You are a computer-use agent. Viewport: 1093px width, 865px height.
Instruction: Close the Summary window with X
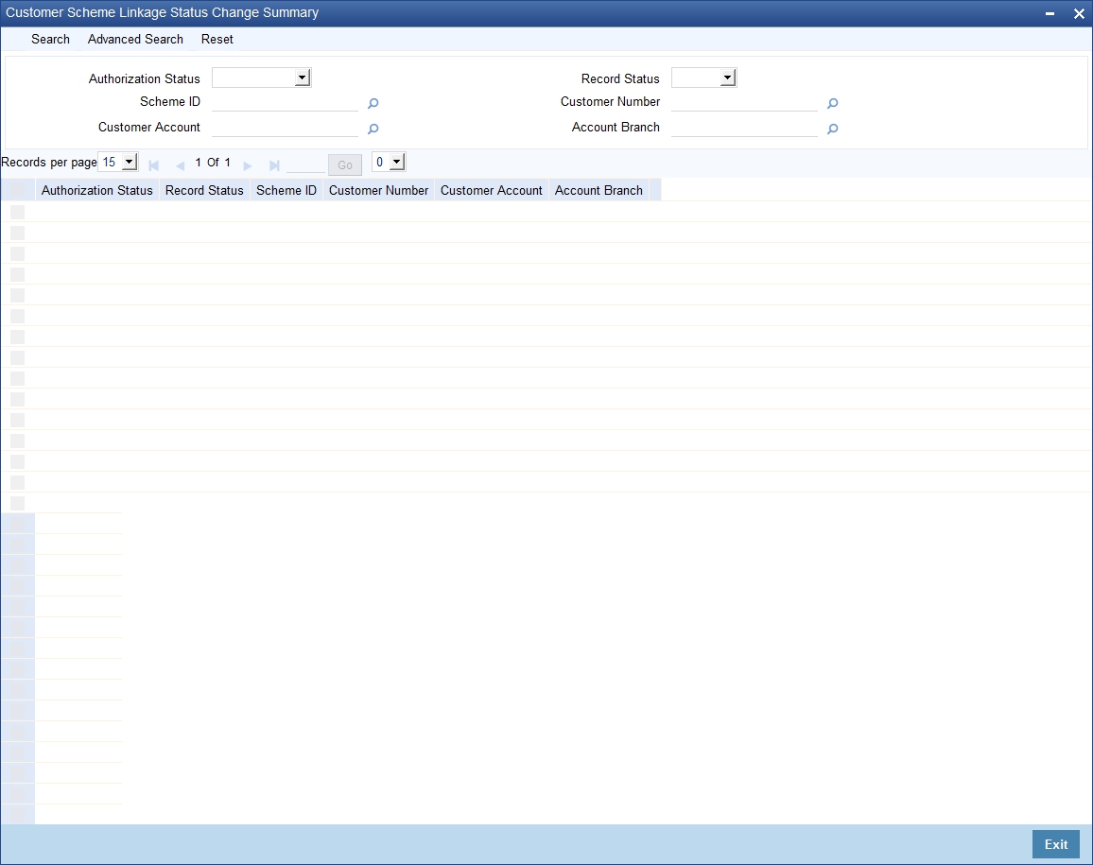[x=1079, y=13]
